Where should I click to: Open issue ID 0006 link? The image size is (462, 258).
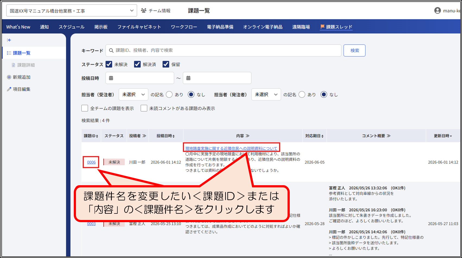click(91, 162)
